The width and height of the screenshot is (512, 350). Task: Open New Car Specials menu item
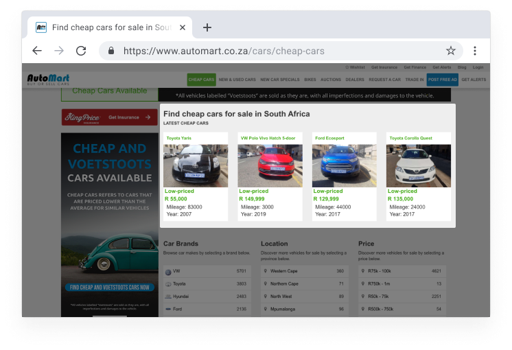280,80
